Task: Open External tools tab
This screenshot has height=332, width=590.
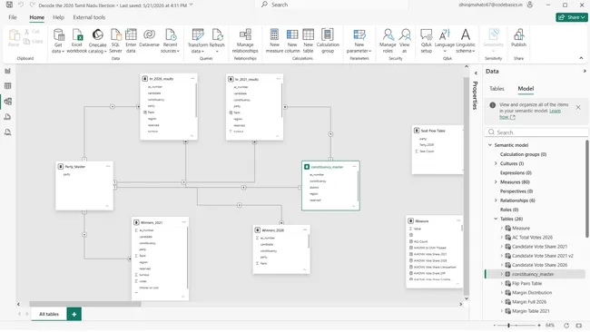Action: 89,17
